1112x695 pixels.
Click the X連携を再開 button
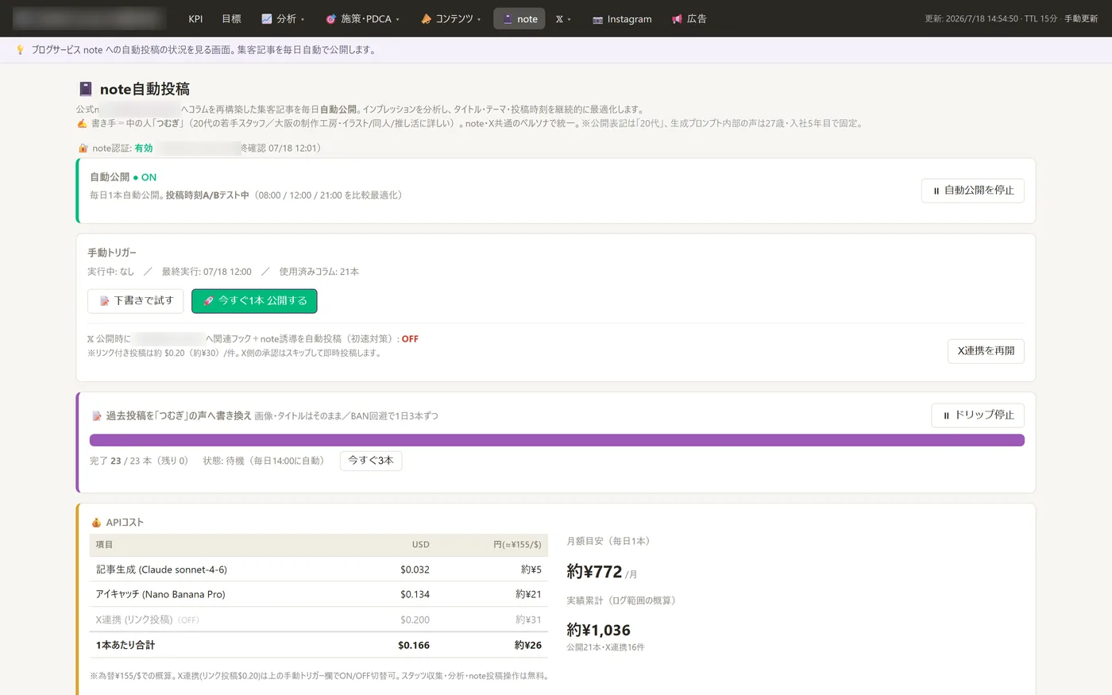(986, 351)
